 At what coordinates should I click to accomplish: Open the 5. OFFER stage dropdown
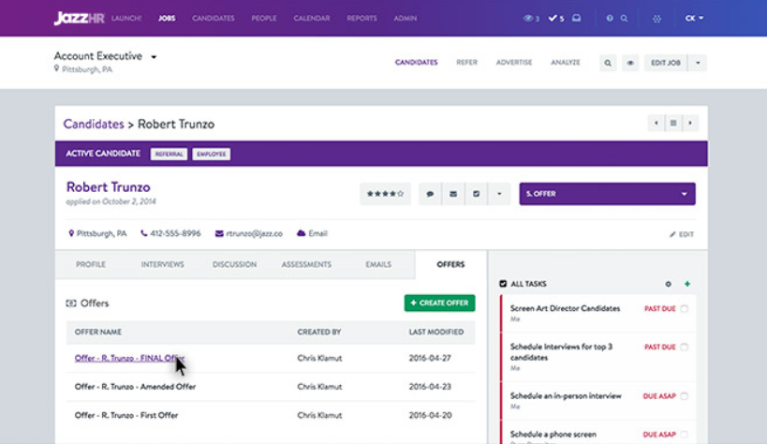(607, 194)
